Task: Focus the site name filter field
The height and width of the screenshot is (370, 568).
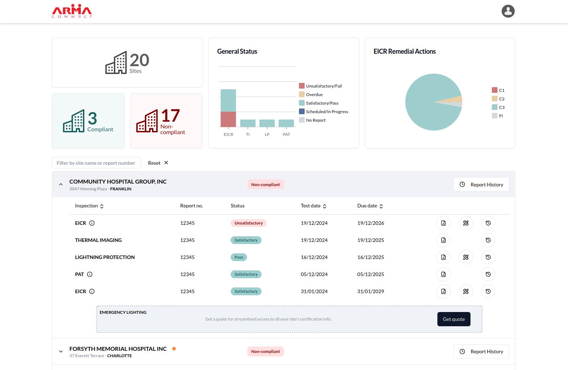Action: click(96, 163)
